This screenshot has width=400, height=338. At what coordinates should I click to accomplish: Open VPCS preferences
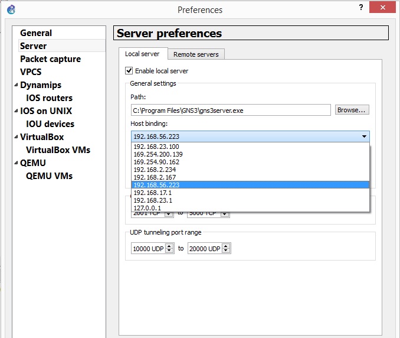[x=31, y=72]
